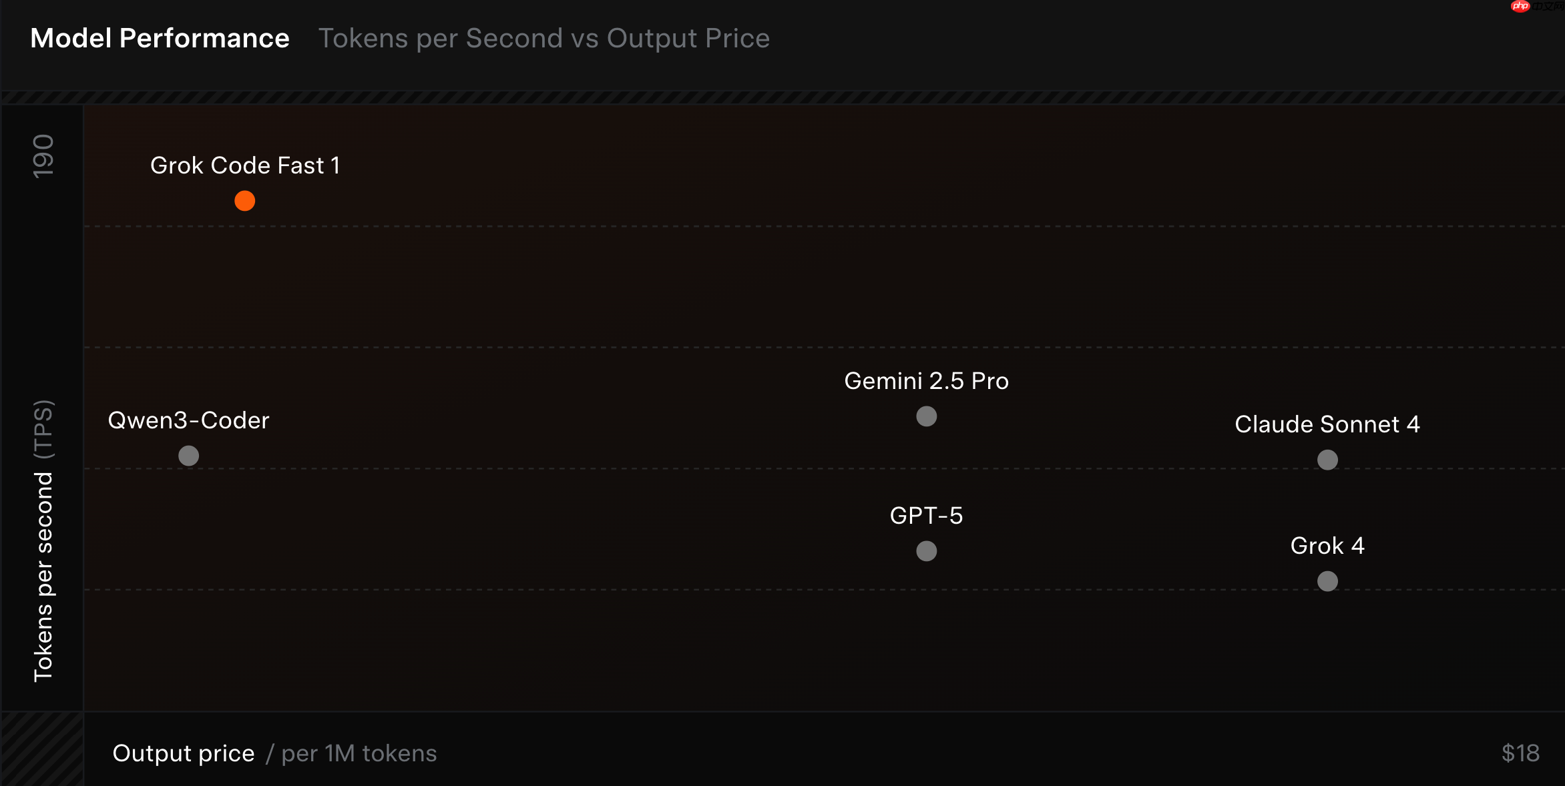Image resolution: width=1565 pixels, height=786 pixels.
Task: Click the Tokens per Second vs Output Price subtitle
Action: [x=543, y=38]
